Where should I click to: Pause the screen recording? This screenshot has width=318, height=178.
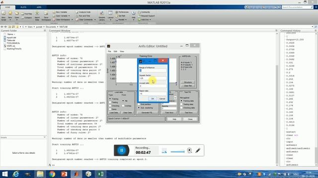pyautogui.click(x=122, y=150)
